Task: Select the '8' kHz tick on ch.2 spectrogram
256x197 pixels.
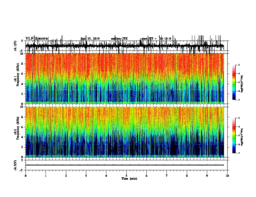Action: [x=23, y=117]
